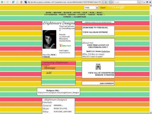The image size is (152, 114).
Task: Click the green Go arrow next to address bar
Action: pyautogui.click(x=106, y=2)
